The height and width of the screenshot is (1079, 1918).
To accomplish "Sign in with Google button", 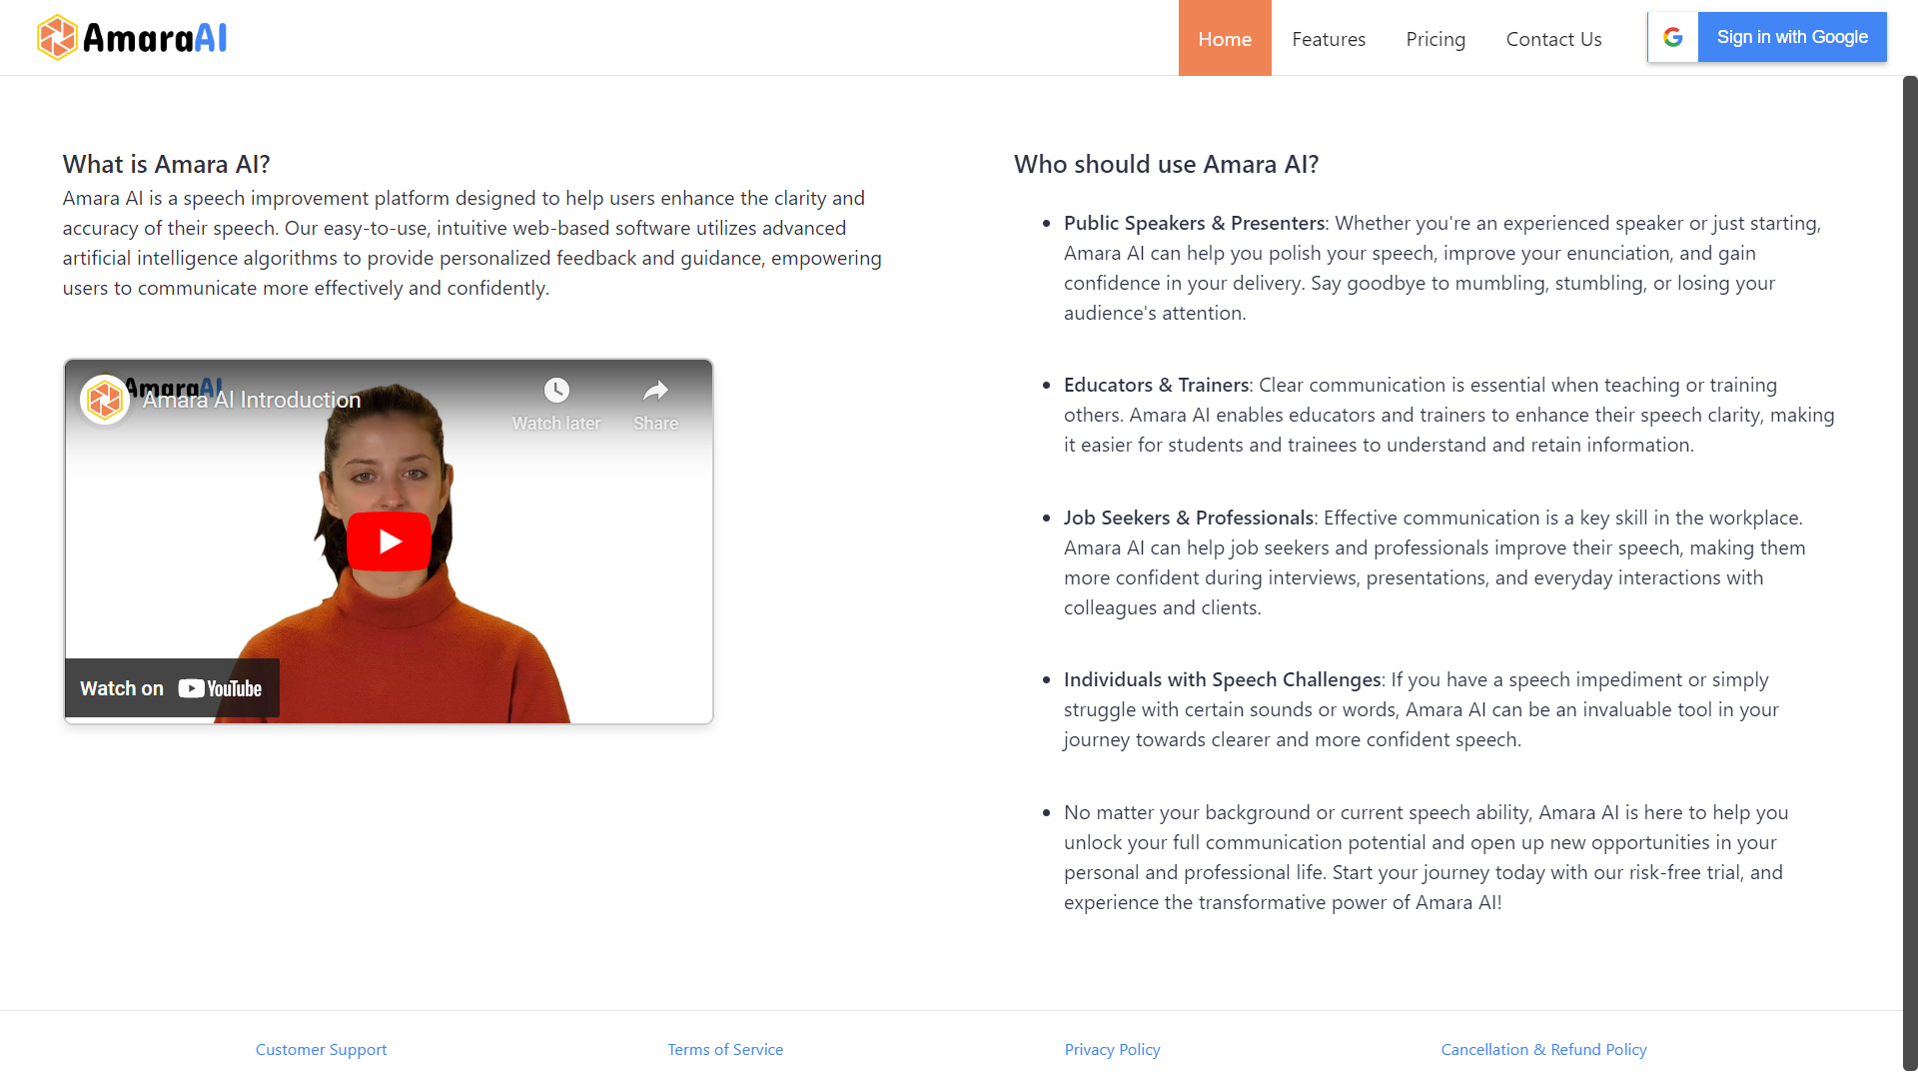I will [x=1767, y=37].
